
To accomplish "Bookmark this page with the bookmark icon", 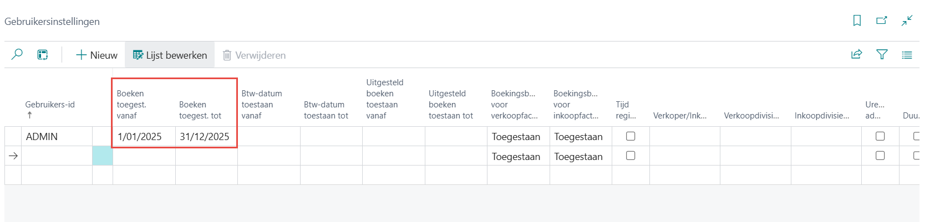I will click(x=857, y=20).
